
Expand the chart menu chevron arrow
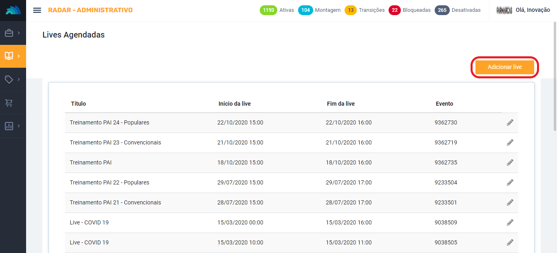point(19,126)
